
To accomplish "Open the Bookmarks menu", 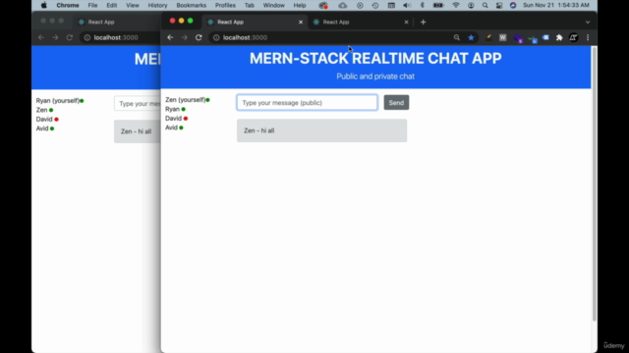I will click(192, 5).
